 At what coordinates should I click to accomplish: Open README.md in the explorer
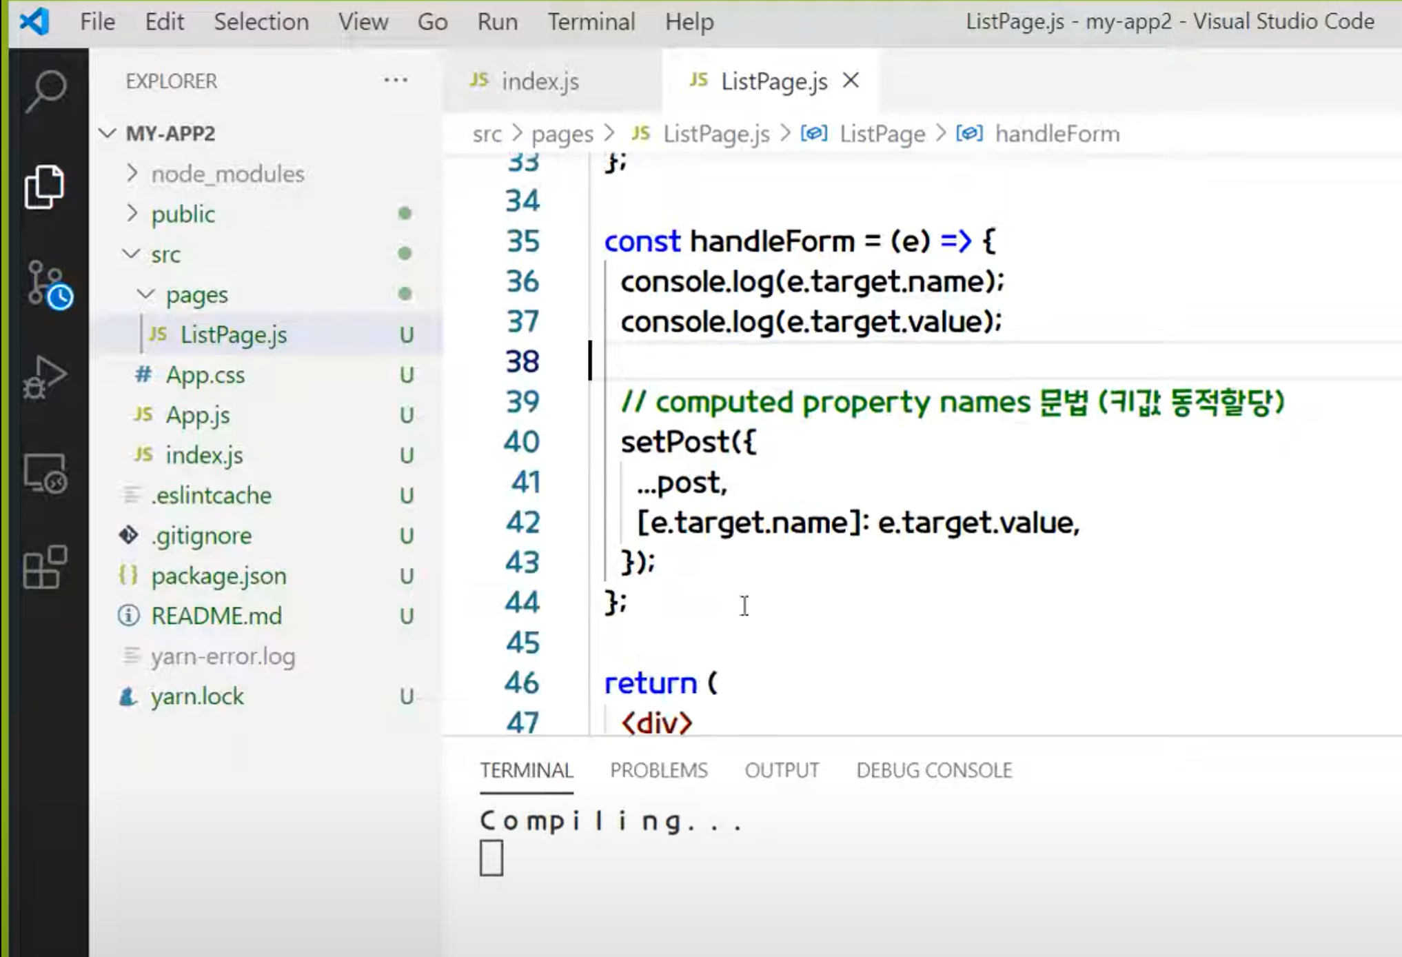coord(266,615)
